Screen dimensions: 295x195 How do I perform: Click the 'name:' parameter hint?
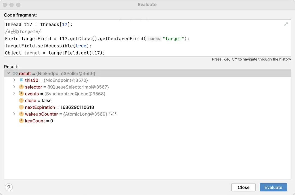click(x=154, y=38)
